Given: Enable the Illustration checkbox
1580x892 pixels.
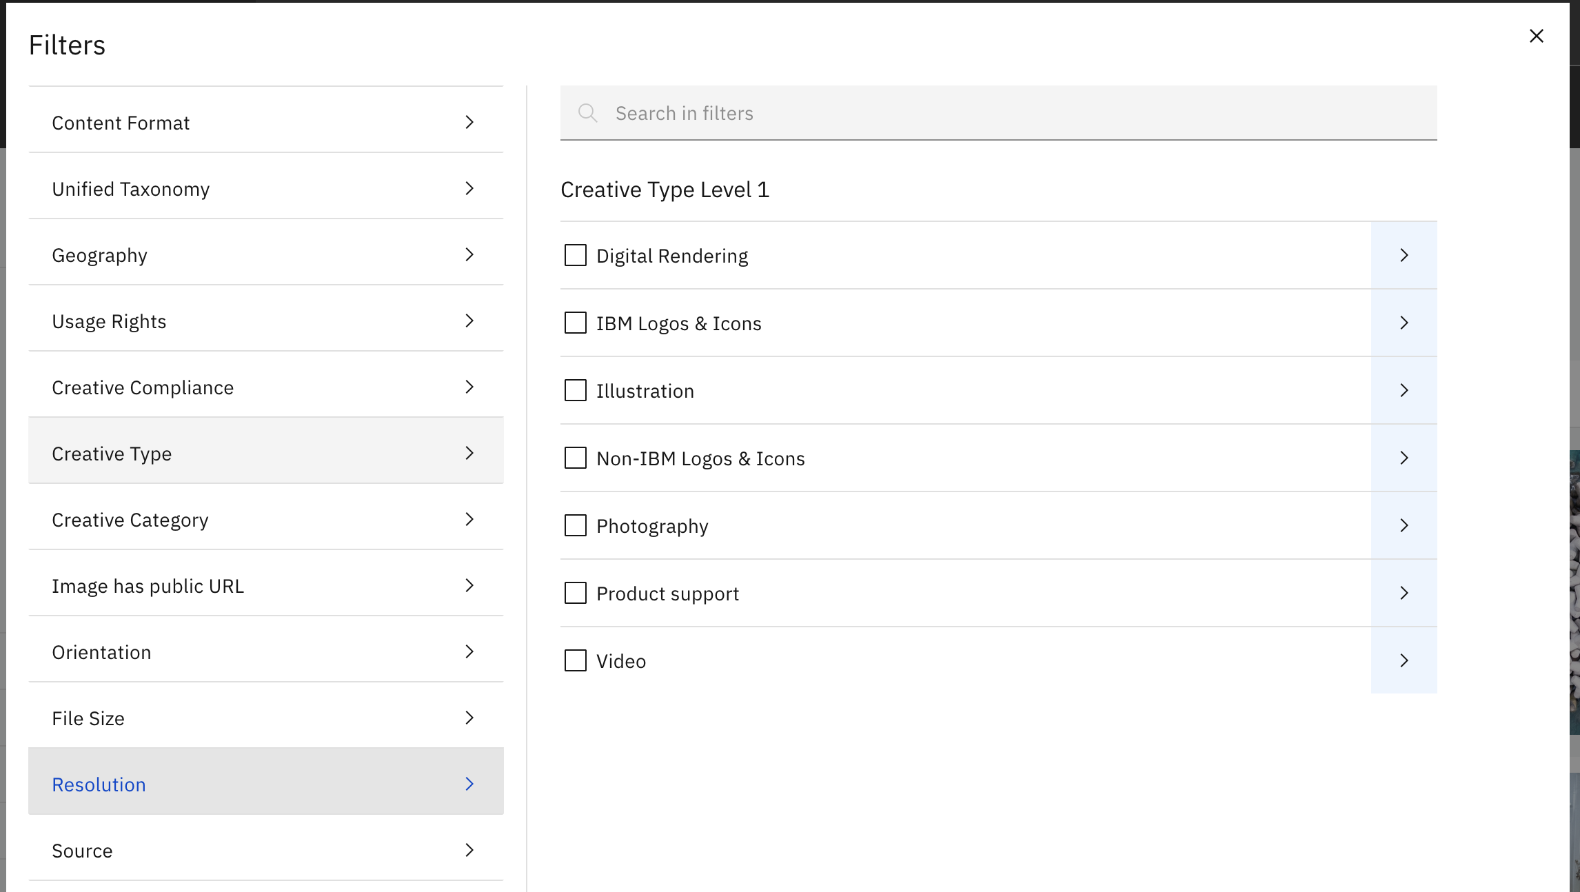Looking at the screenshot, I should coord(575,390).
